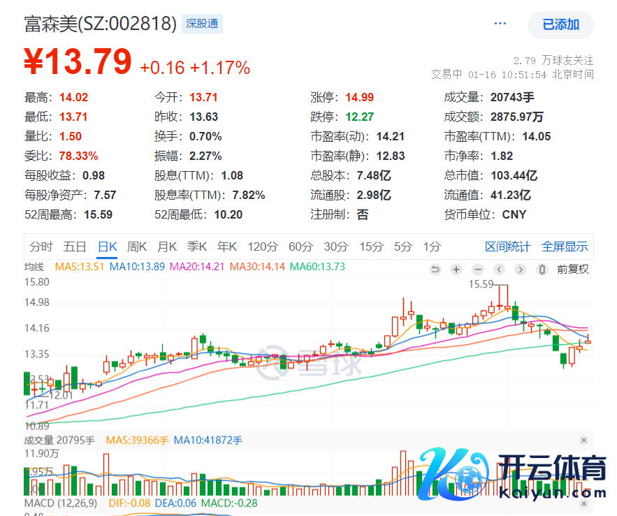Zoom in chart with plus icon
This screenshot has width=617, height=516.
tap(456, 269)
